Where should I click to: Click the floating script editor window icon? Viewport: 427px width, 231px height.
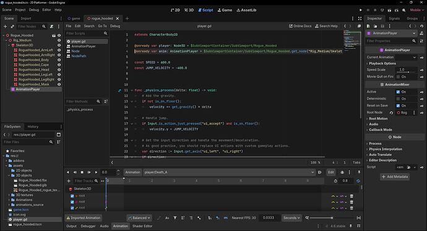[359, 26]
